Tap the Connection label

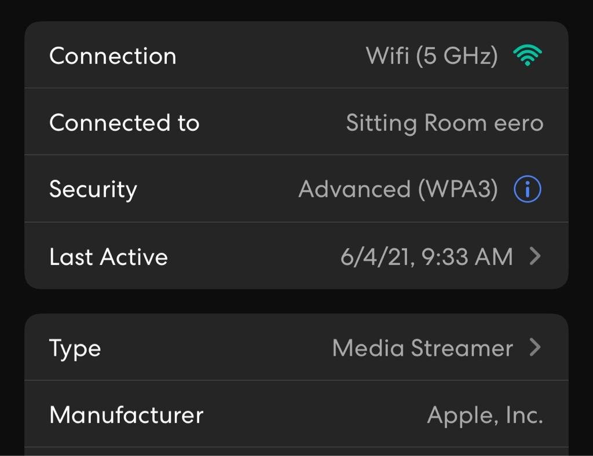tap(112, 56)
